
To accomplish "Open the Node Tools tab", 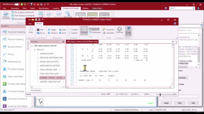I will pyautogui.click(x=97, y=8).
